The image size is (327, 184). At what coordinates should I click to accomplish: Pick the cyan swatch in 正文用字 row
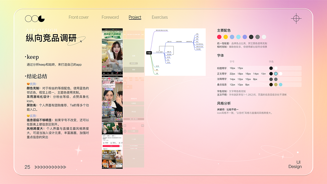(276, 74)
